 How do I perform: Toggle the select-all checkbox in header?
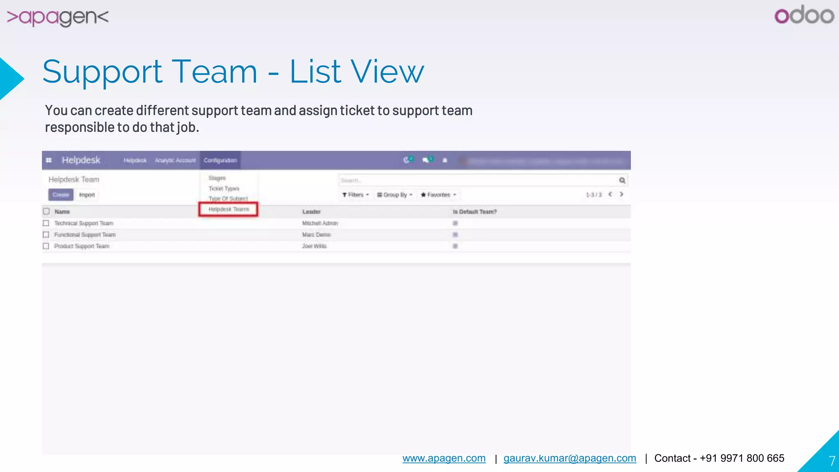coord(46,211)
